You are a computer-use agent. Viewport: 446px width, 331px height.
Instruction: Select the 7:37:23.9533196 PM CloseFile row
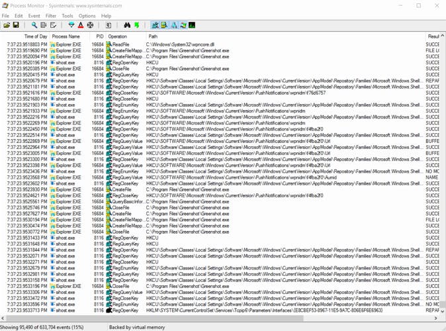click(220, 286)
